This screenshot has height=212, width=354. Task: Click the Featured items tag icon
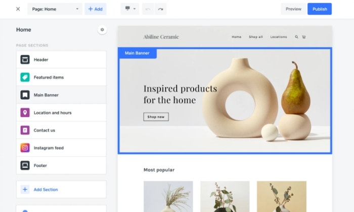pyautogui.click(x=25, y=77)
